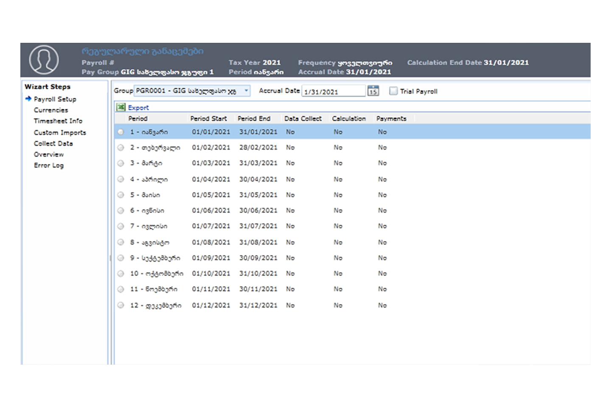
Task: Click period start 01/06/2021 cell
Action: 211,211
